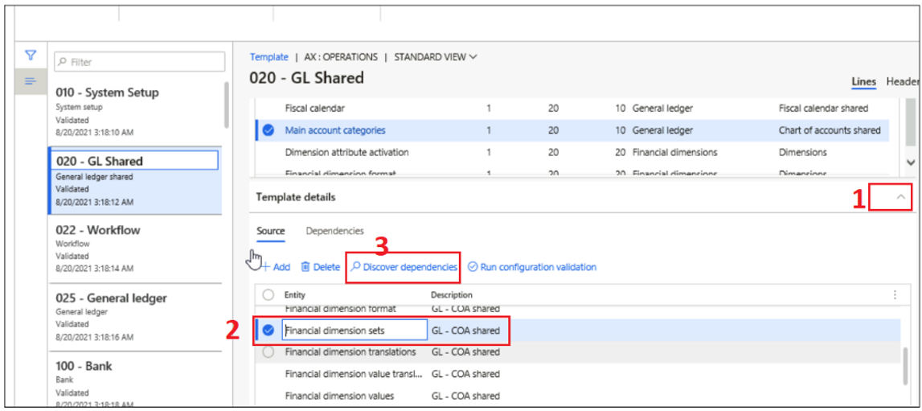Screen dimensions: 922x411
Task: Click Fiscal calendar shared cell
Action: (823, 109)
